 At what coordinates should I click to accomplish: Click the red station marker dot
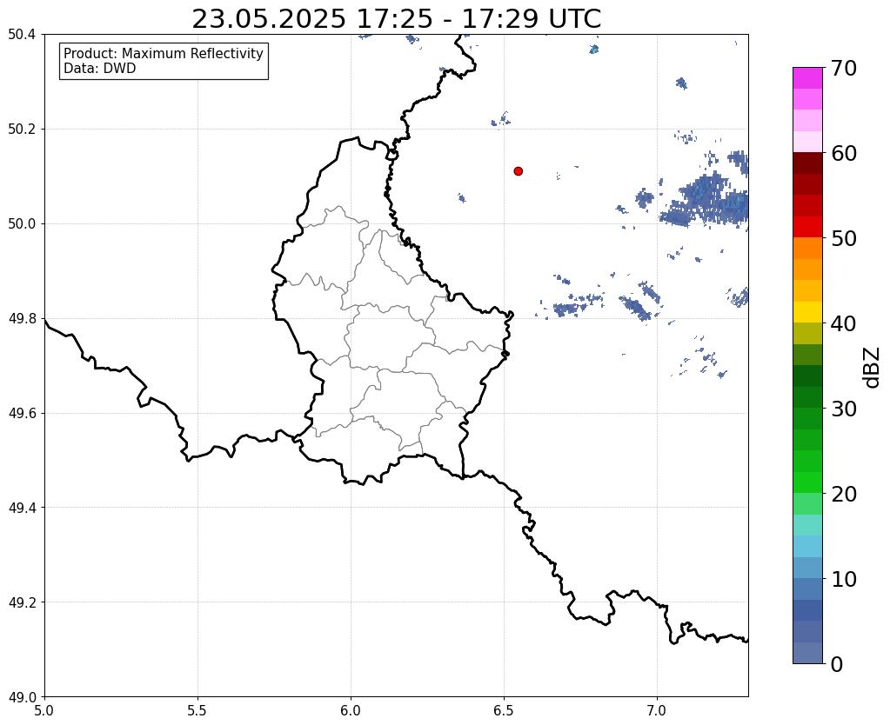pyautogui.click(x=518, y=171)
